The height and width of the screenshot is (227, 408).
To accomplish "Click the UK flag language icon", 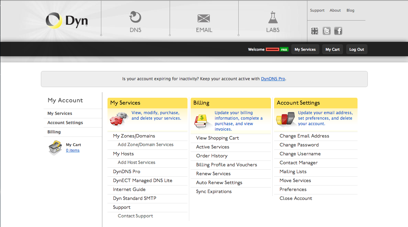I will [315, 31].
